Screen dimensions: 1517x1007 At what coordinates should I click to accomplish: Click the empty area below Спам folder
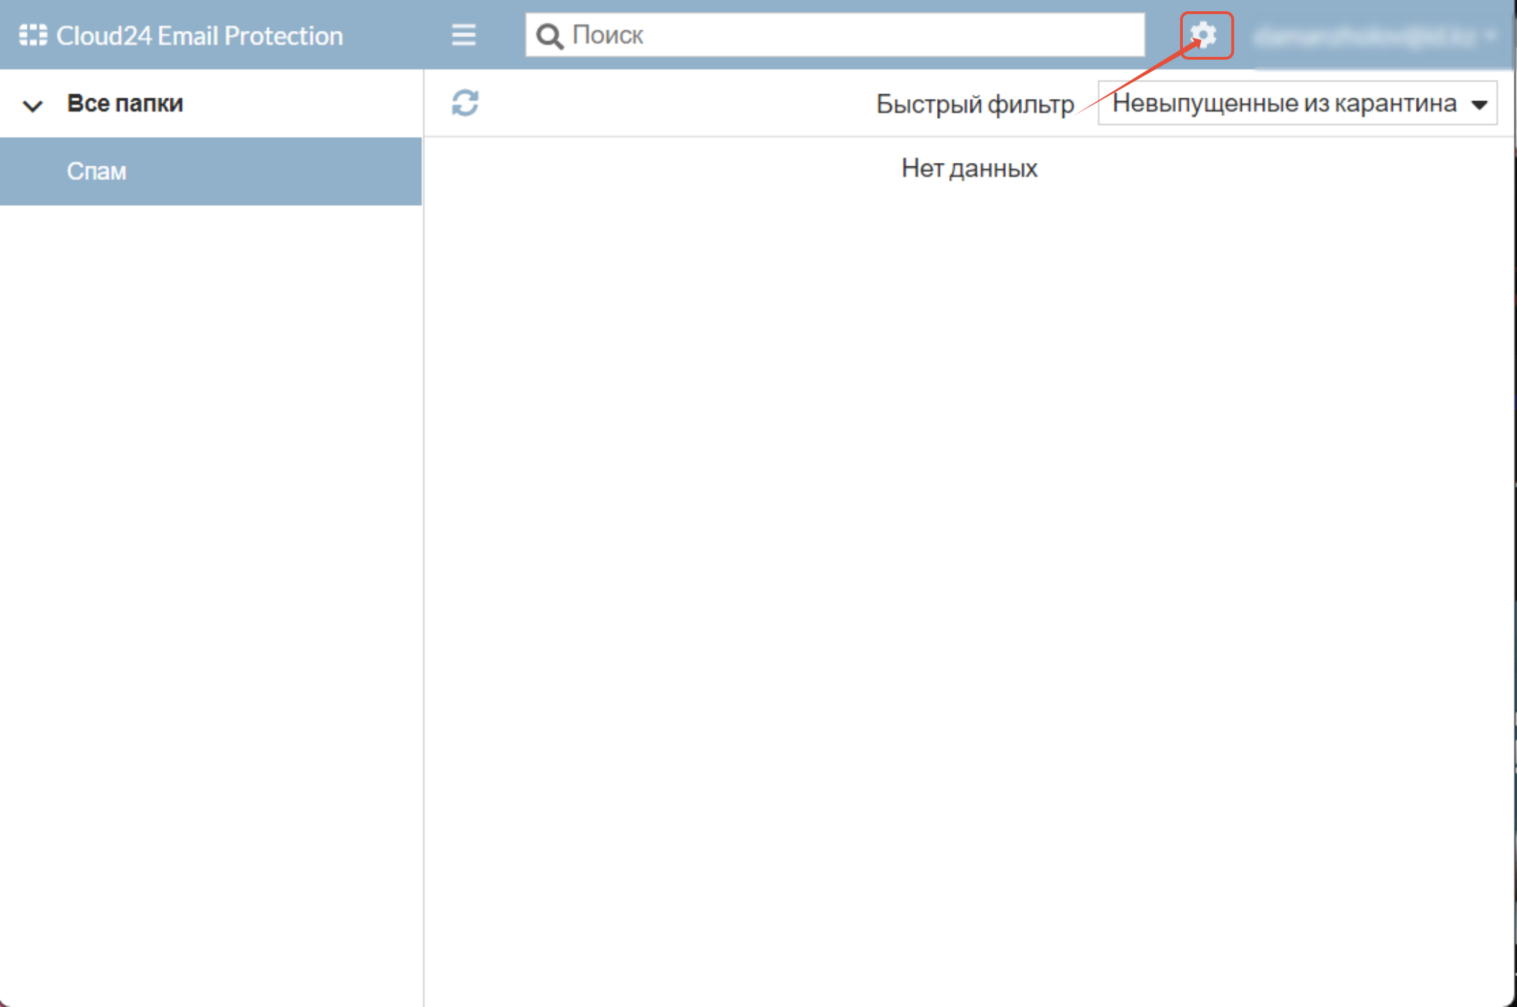point(211,562)
